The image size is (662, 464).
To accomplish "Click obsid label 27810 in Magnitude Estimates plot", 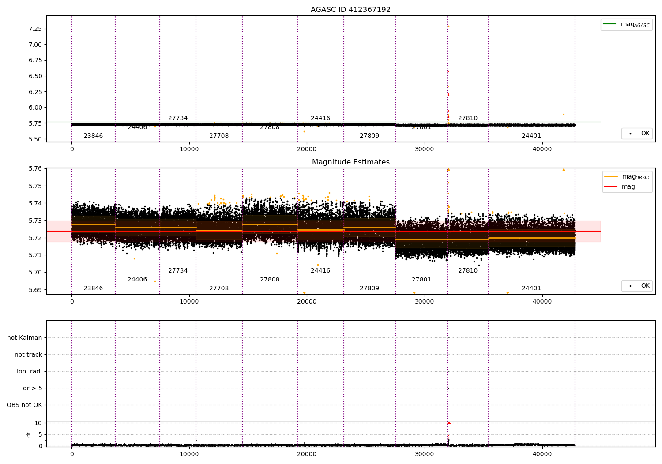I will (x=468, y=270).
